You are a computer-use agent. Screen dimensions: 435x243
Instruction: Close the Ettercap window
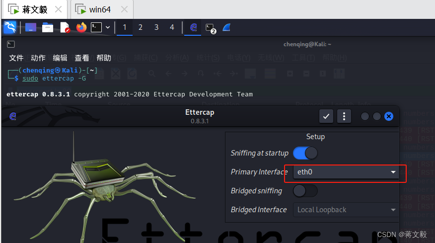(x=389, y=116)
